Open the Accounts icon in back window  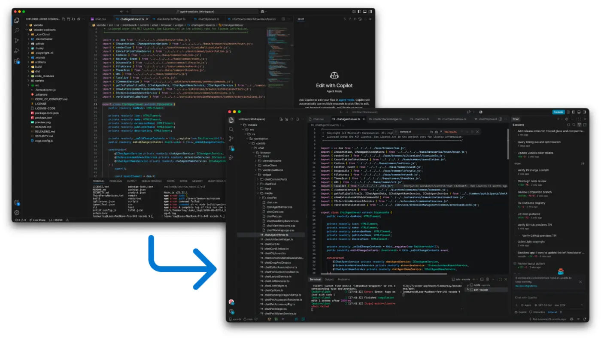17,203
